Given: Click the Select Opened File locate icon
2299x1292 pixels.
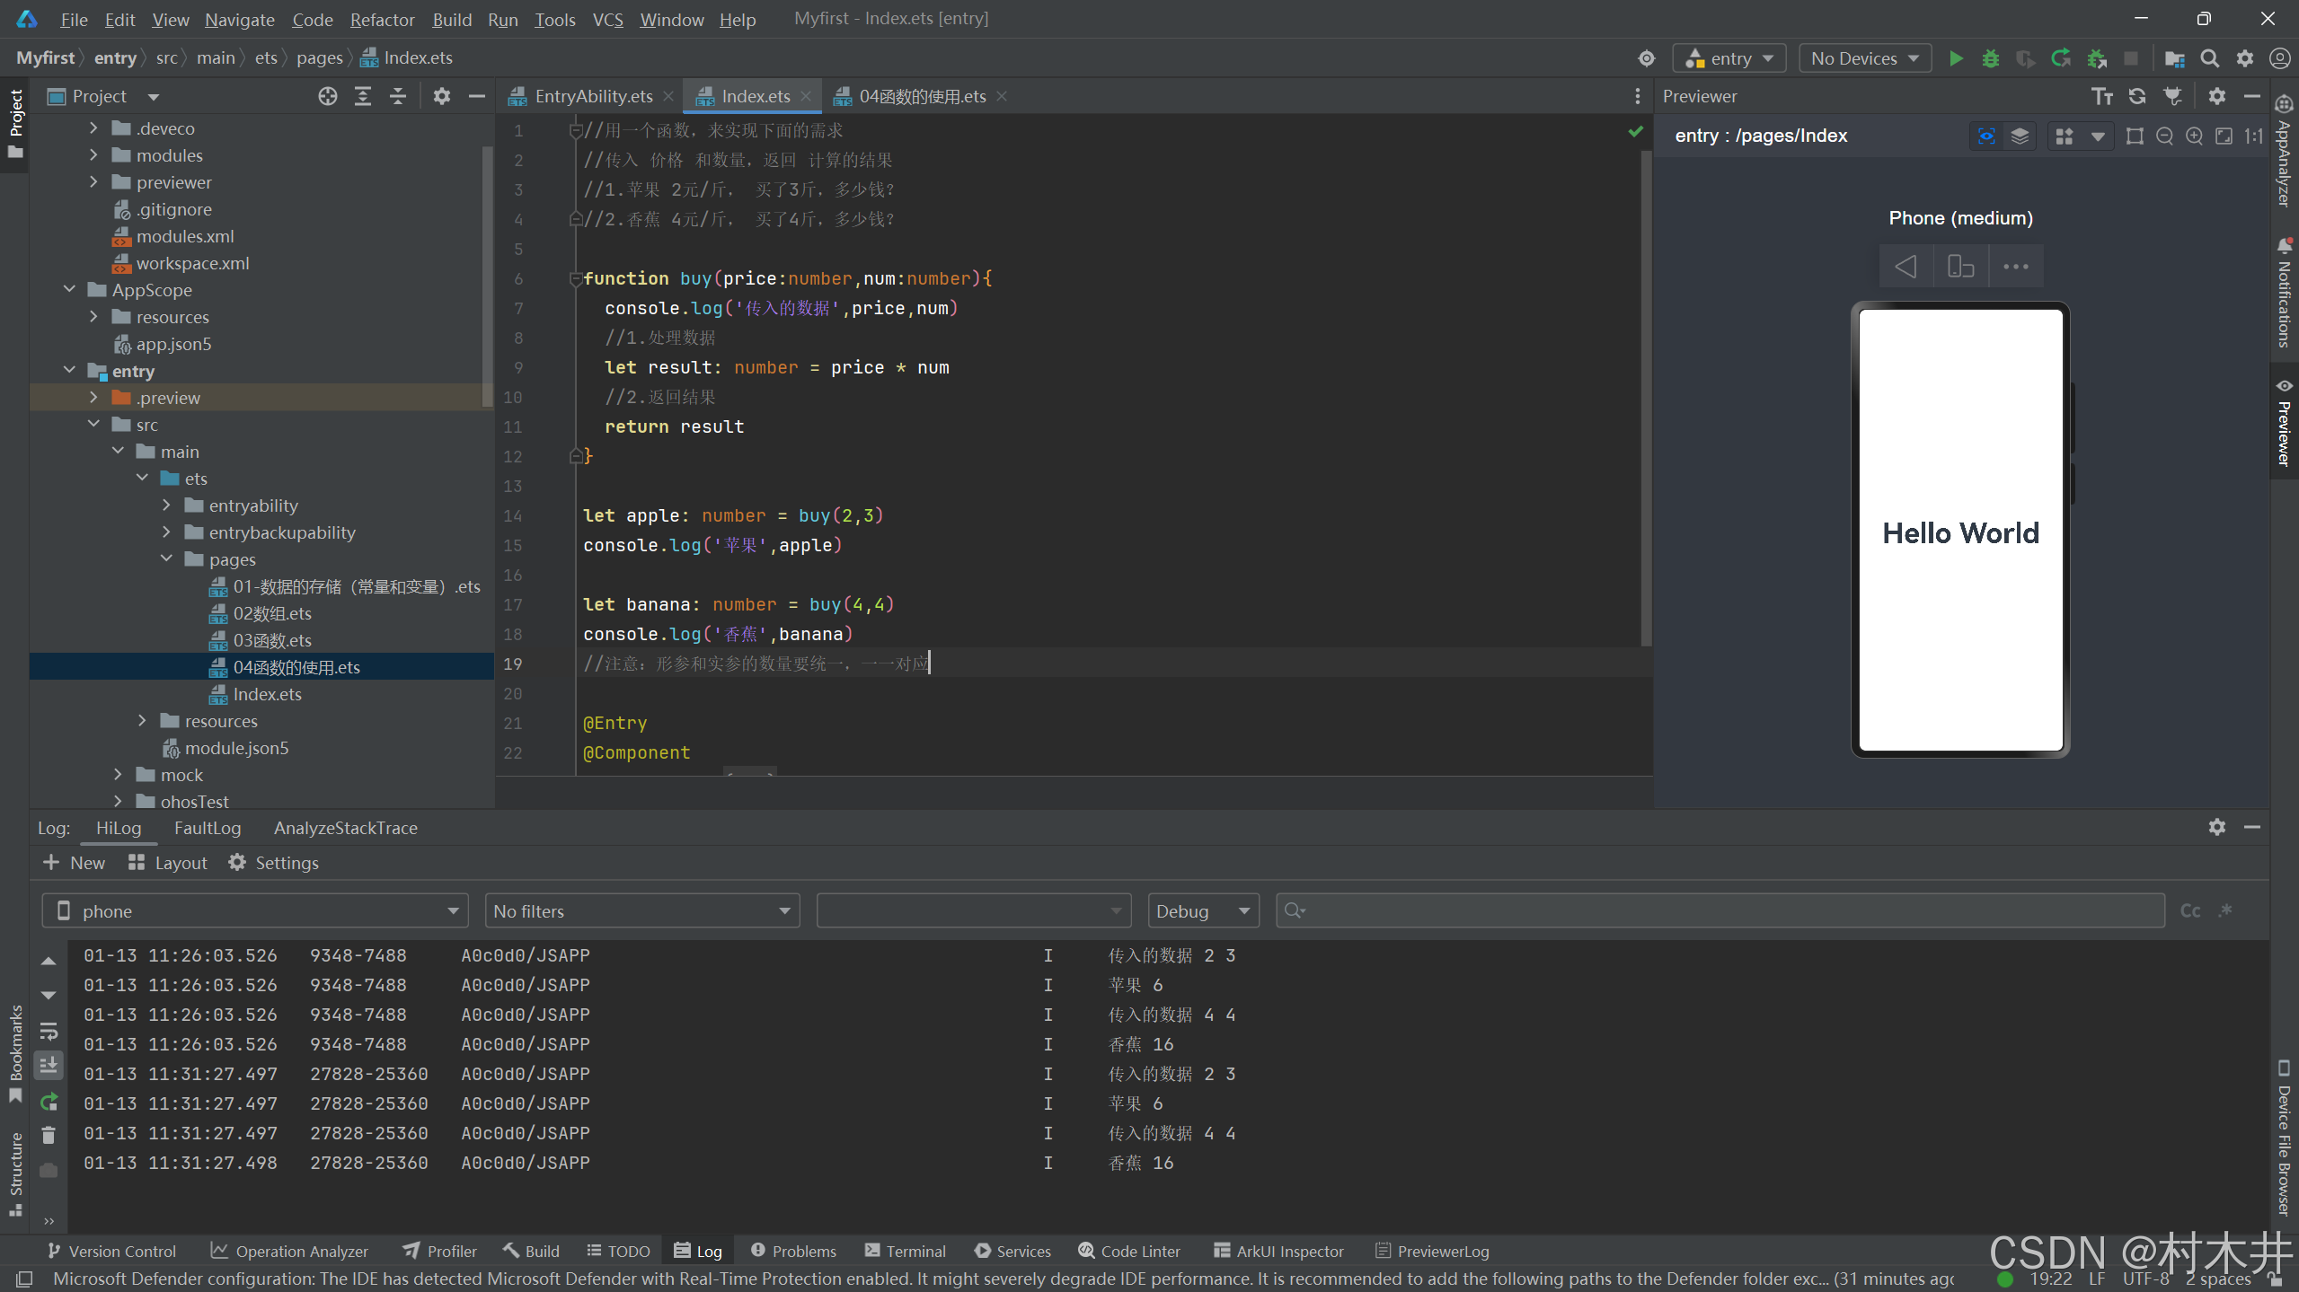Looking at the screenshot, I should click(x=327, y=96).
